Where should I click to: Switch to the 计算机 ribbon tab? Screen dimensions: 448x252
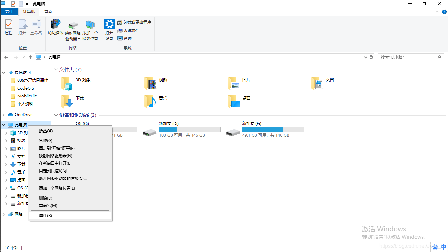(x=29, y=12)
